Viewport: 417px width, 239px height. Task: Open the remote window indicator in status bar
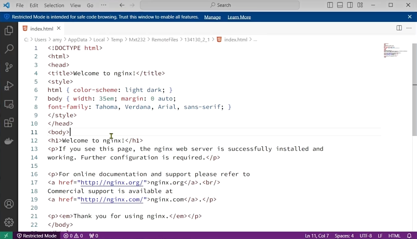pos(6,236)
